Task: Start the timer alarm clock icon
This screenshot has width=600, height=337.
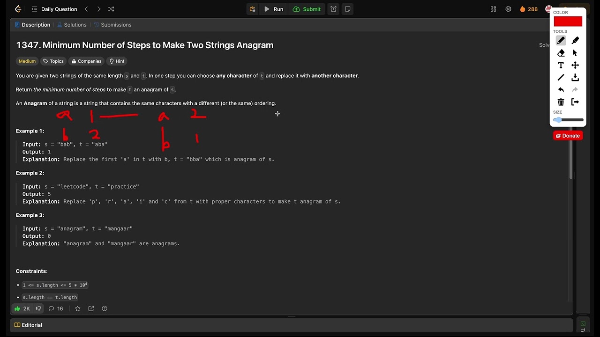Action: point(333,9)
